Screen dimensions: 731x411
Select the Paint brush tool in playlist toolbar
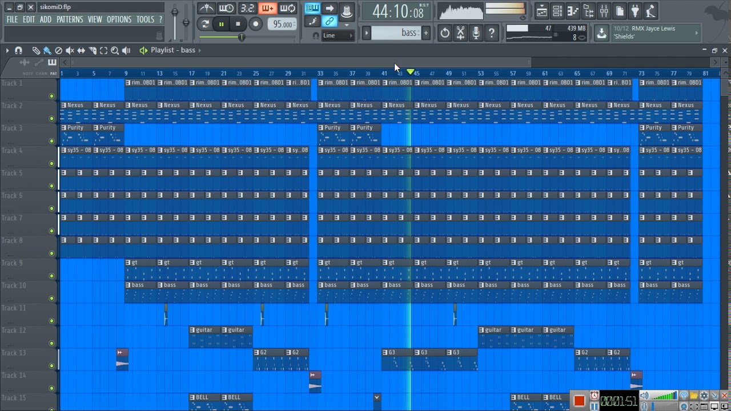click(47, 50)
